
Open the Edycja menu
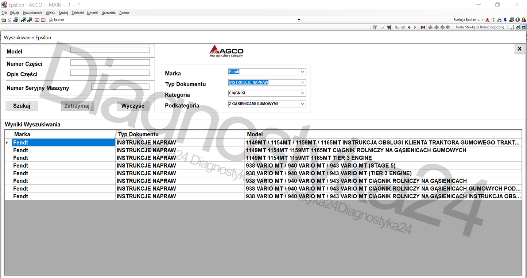(15, 13)
